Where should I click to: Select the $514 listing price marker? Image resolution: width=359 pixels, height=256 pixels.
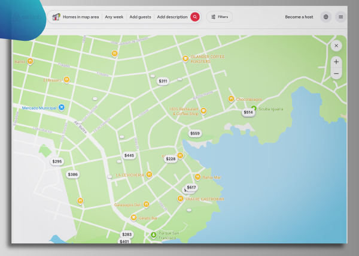click(x=248, y=113)
